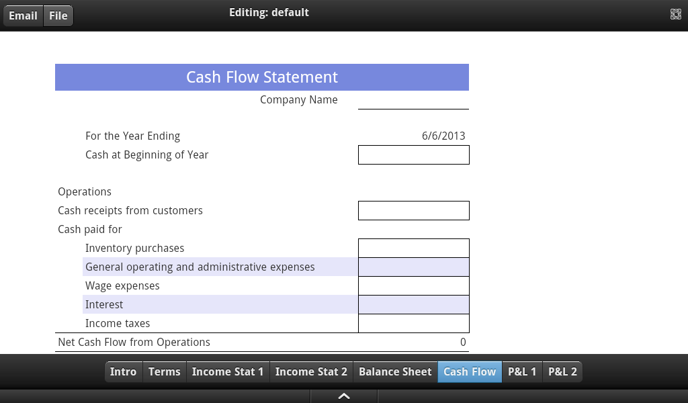This screenshot has height=403, width=688.
Task: Select the 6/6/2013 year ending date
Action: [443, 136]
